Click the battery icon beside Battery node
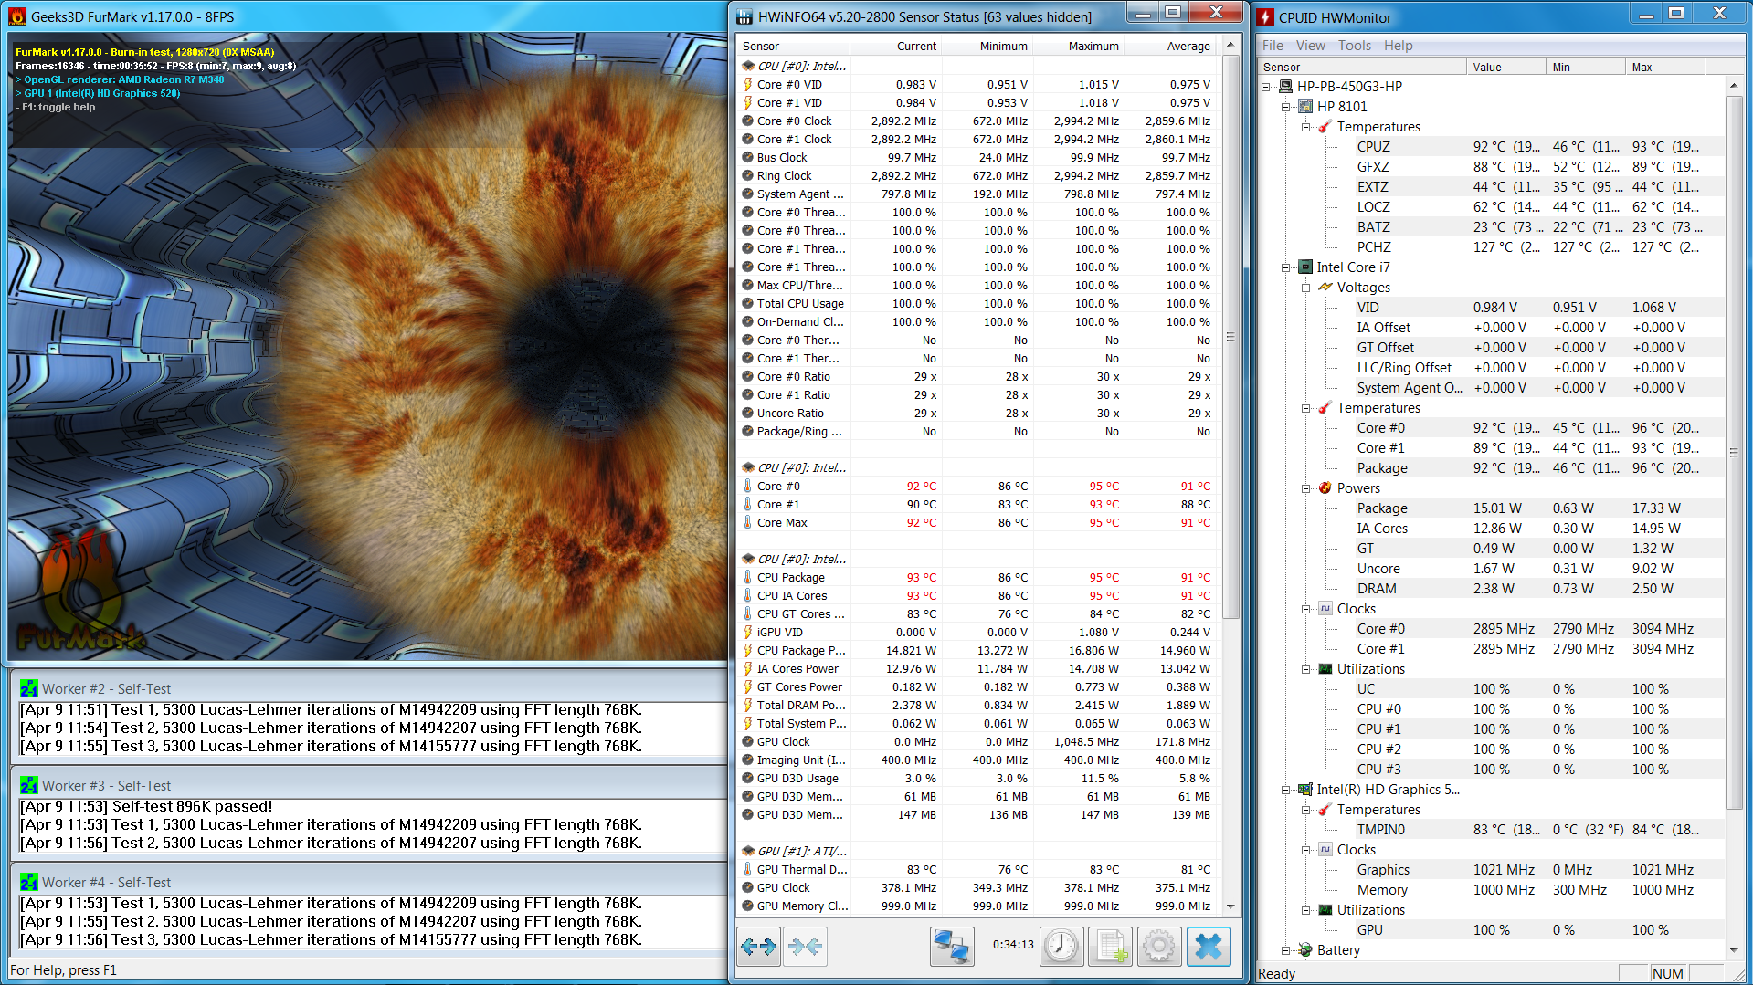 (1305, 949)
